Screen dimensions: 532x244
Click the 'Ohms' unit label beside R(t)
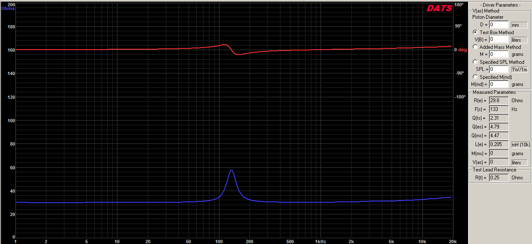tap(517, 178)
